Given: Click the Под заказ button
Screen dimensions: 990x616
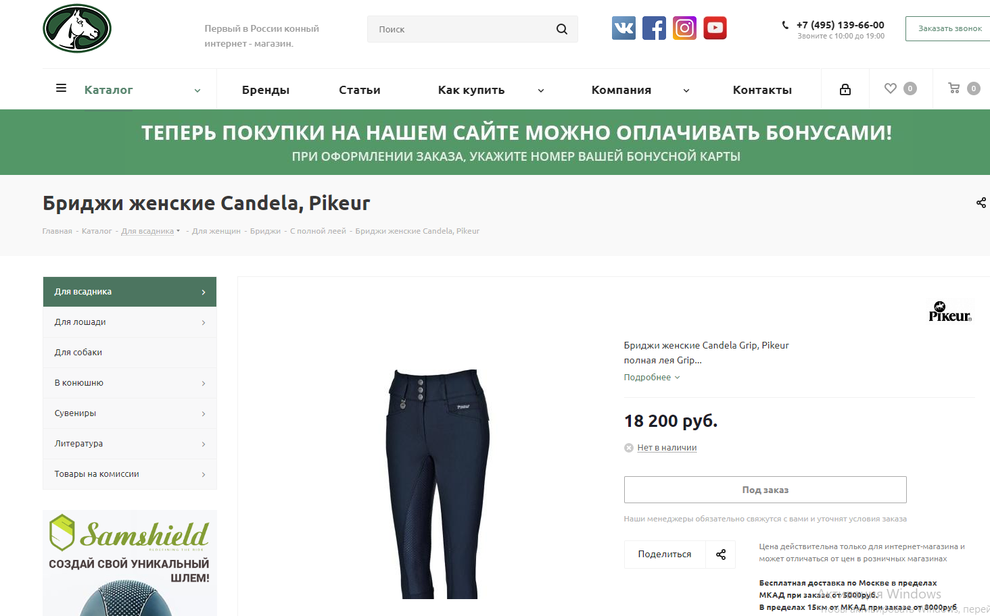Looking at the screenshot, I should tap(765, 490).
